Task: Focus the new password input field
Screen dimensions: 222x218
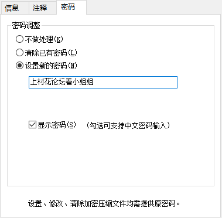Action: pos(103,82)
